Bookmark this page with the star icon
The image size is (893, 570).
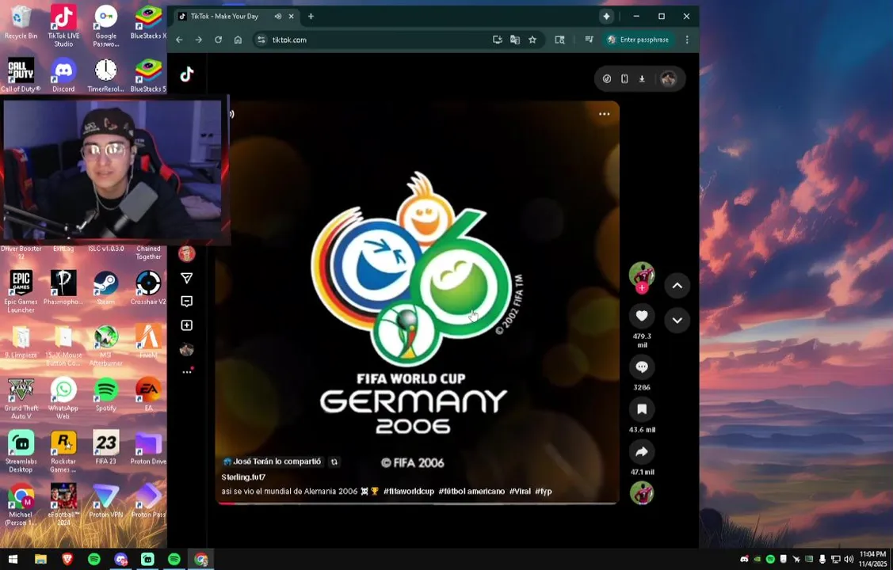click(x=532, y=40)
